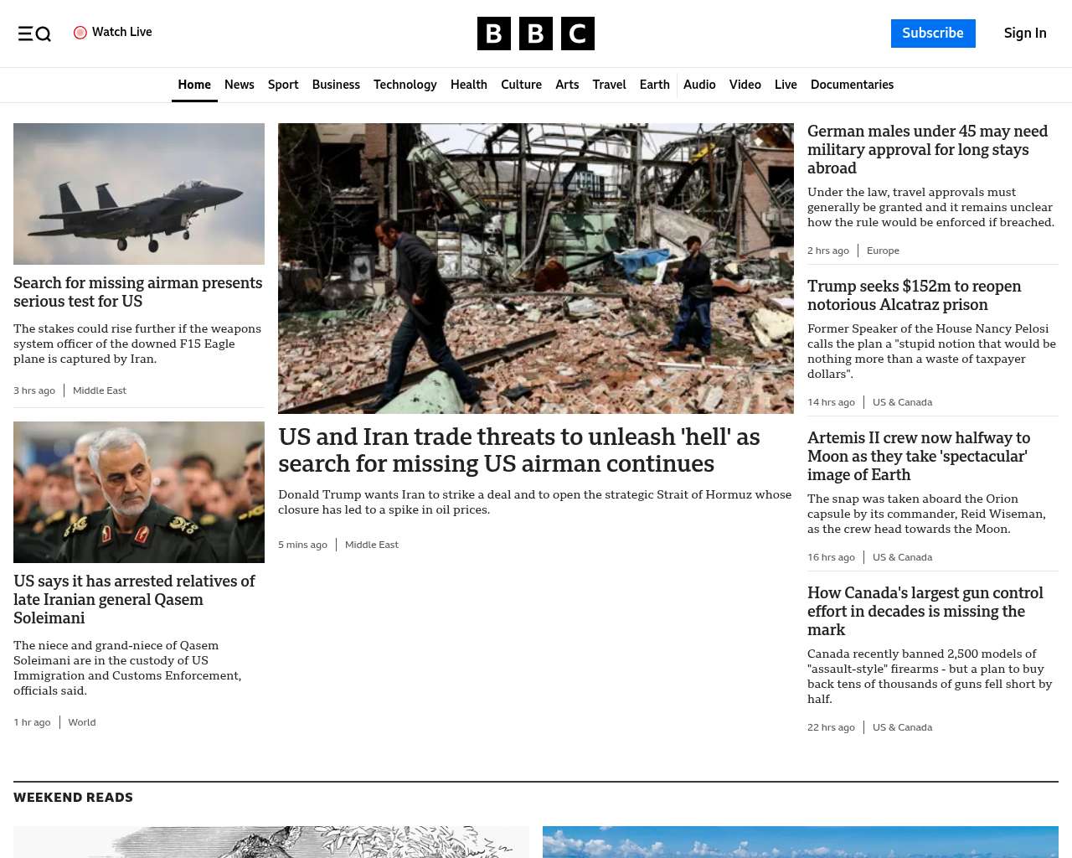This screenshot has width=1072, height=858.
Task: Open 'How Canada's largest gun control' headline
Action: pos(925,611)
